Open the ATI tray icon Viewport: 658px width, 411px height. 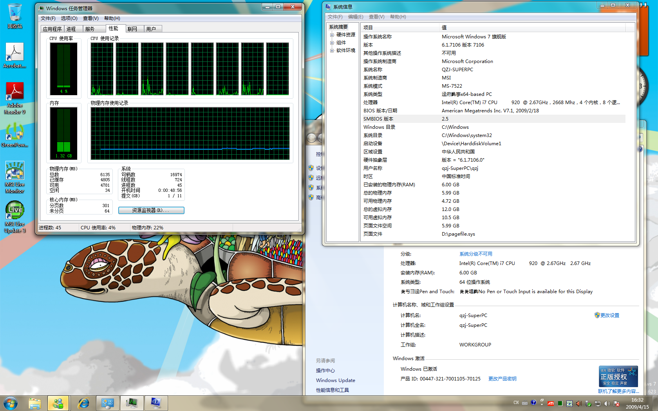(x=551, y=404)
